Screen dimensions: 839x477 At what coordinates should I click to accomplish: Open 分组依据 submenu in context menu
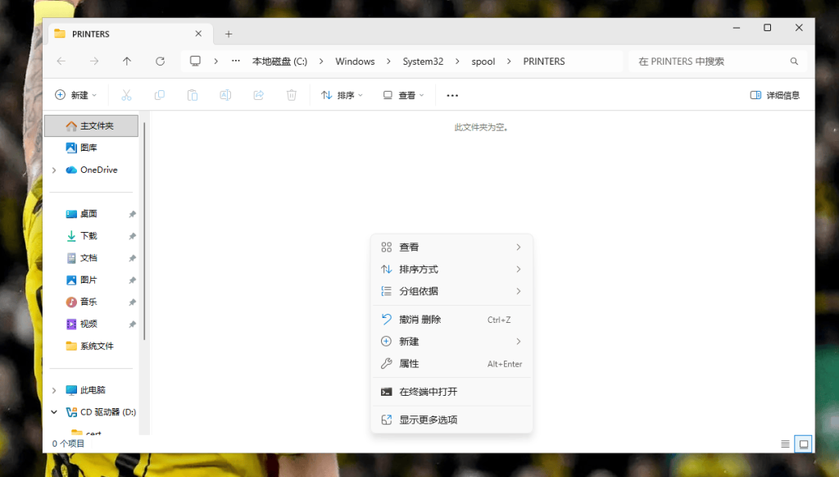[x=451, y=291]
